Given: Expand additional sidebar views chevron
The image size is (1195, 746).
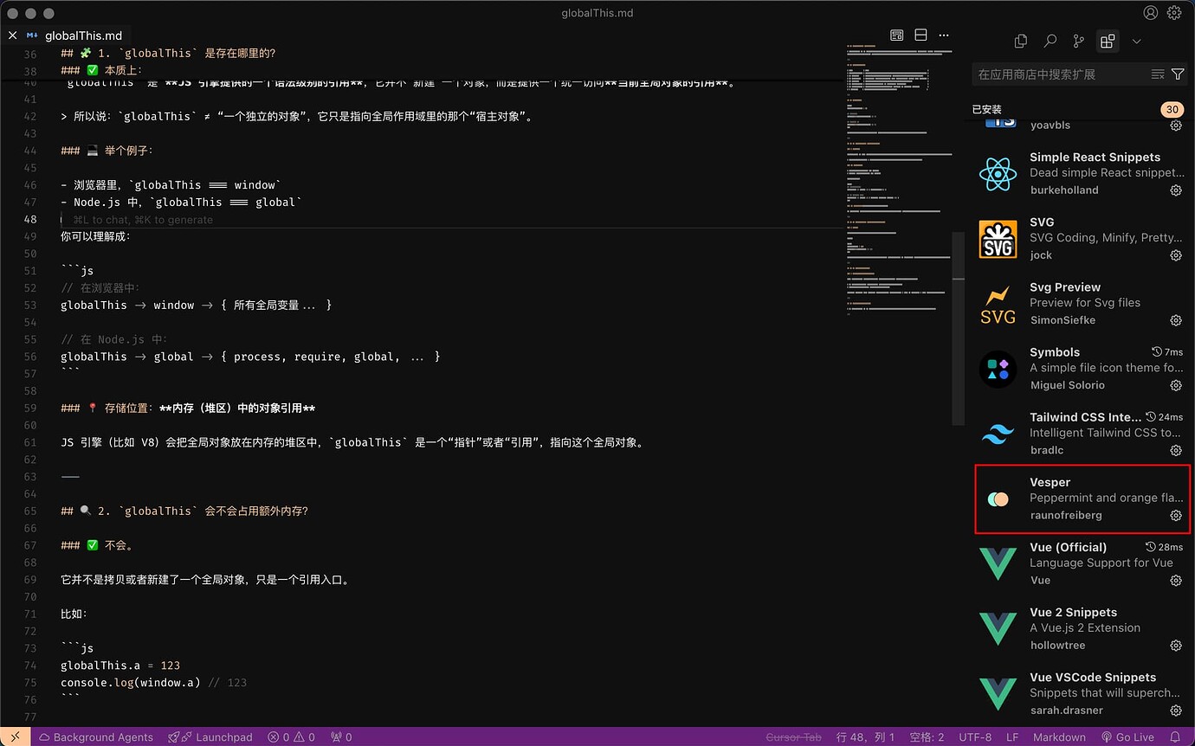Looking at the screenshot, I should [x=1137, y=41].
